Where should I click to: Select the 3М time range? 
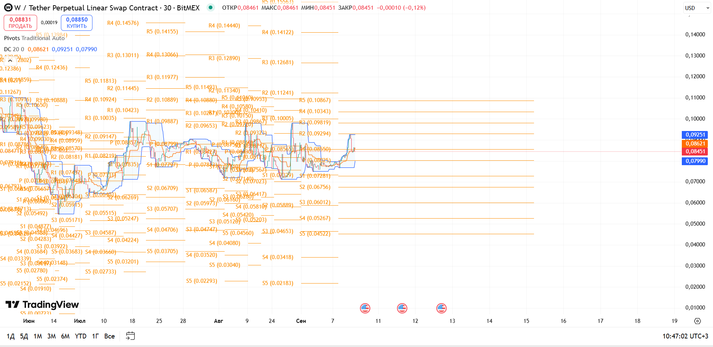52,336
